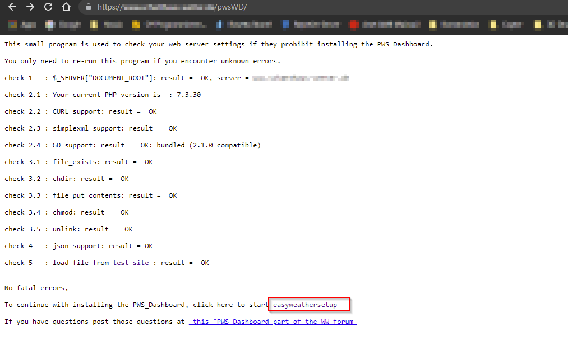Click 'You only need to re-run this program' sentence
Viewport: 568px width, 340px height.
[142, 61]
